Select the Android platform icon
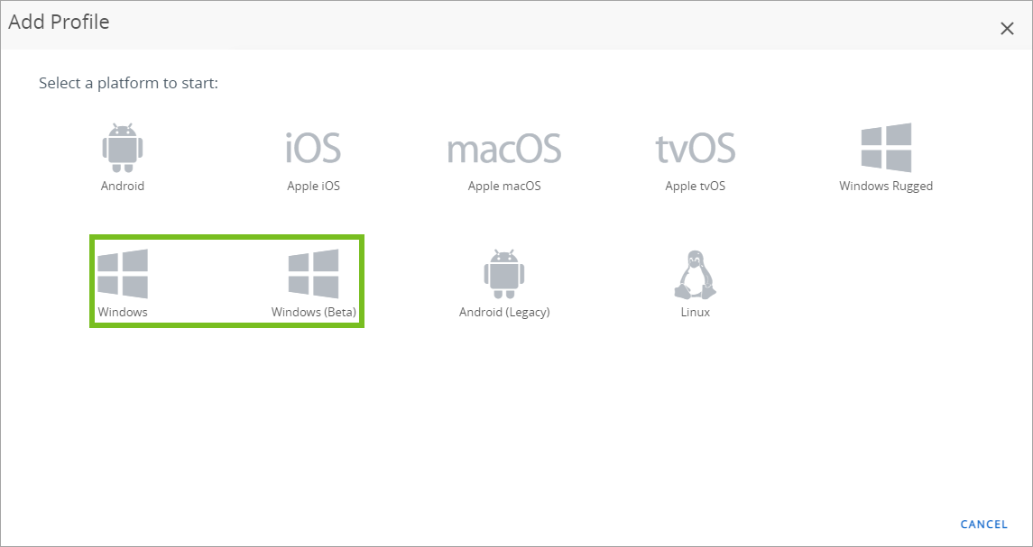Viewport: 1033px width, 547px height. [x=123, y=148]
